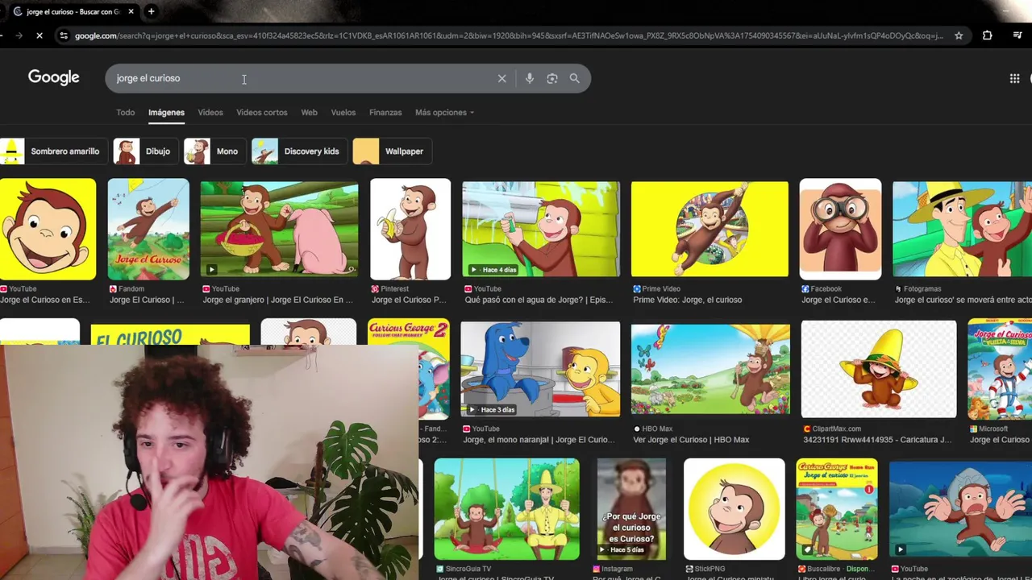Open 'Ver Jorge el Curioso | HBO Max' link
1032x580 pixels.
691,440
